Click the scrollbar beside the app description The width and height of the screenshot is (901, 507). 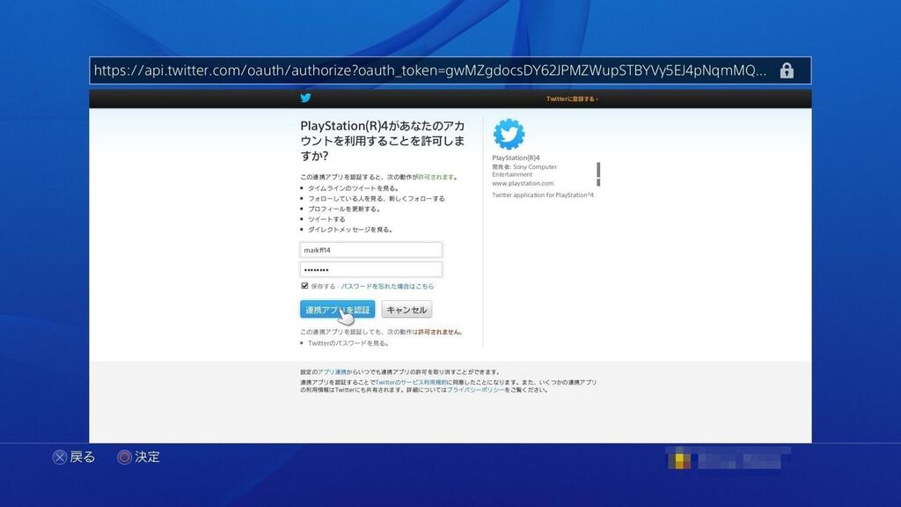coord(598,172)
